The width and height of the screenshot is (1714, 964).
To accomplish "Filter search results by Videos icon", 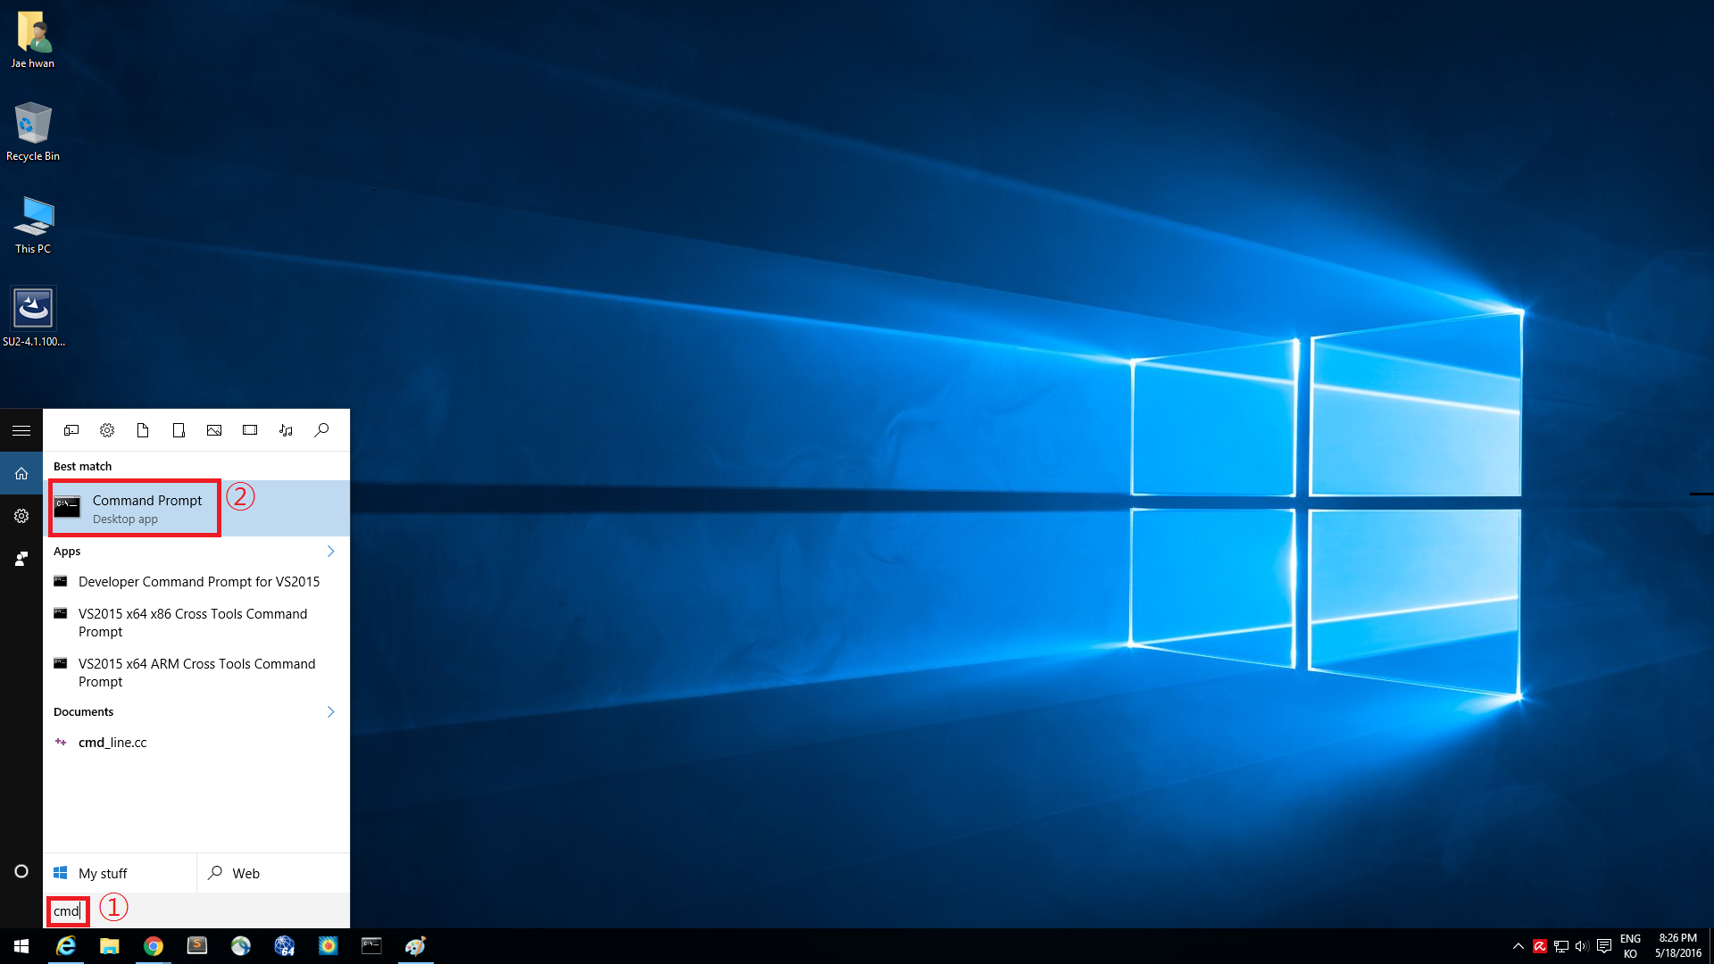I will point(250,430).
